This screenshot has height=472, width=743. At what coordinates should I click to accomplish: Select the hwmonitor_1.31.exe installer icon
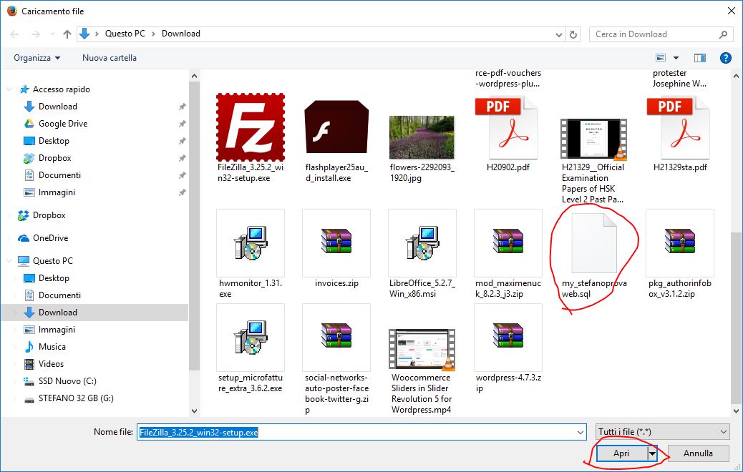pos(251,243)
